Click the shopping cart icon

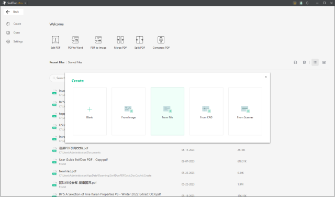295,3
